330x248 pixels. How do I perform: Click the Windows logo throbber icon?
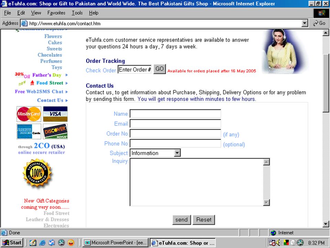coord(321,13)
